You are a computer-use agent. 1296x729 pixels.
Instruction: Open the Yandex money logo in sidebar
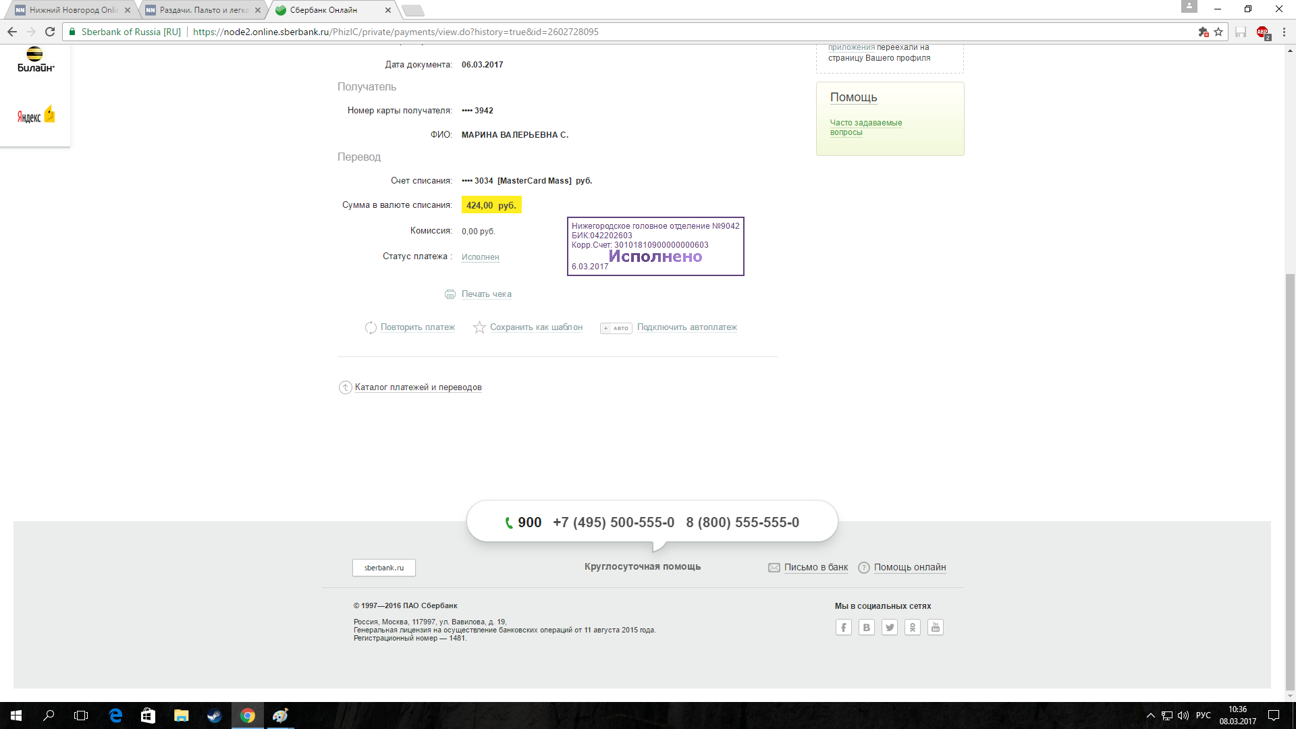(35, 115)
